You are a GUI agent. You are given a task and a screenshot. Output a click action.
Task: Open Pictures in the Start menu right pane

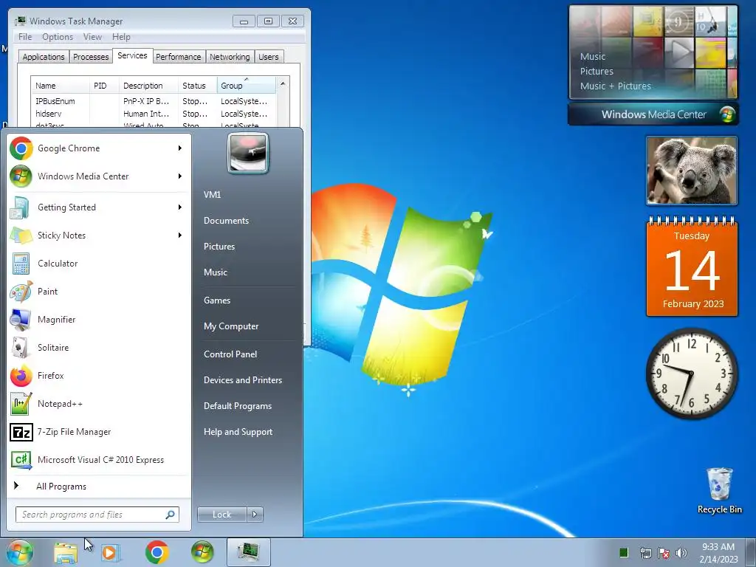click(x=219, y=247)
